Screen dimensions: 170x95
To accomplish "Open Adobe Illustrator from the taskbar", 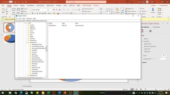I will [x=54, y=93].
